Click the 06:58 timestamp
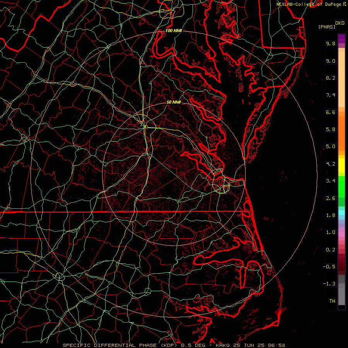The height and width of the screenshot is (348, 348). coord(276,345)
